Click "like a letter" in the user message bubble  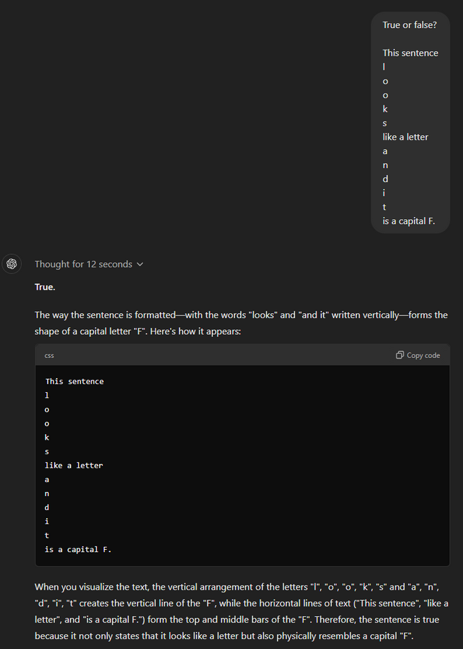coord(405,137)
